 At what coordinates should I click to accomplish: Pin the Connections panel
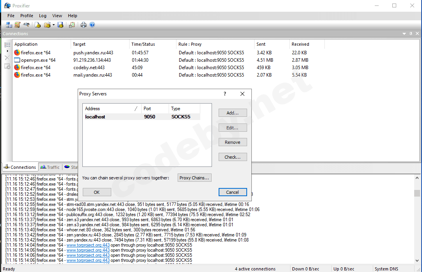point(411,34)
